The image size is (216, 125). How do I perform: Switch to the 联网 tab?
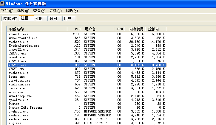(53, 19)
